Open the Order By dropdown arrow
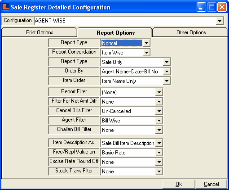 (x=167, y=72)
